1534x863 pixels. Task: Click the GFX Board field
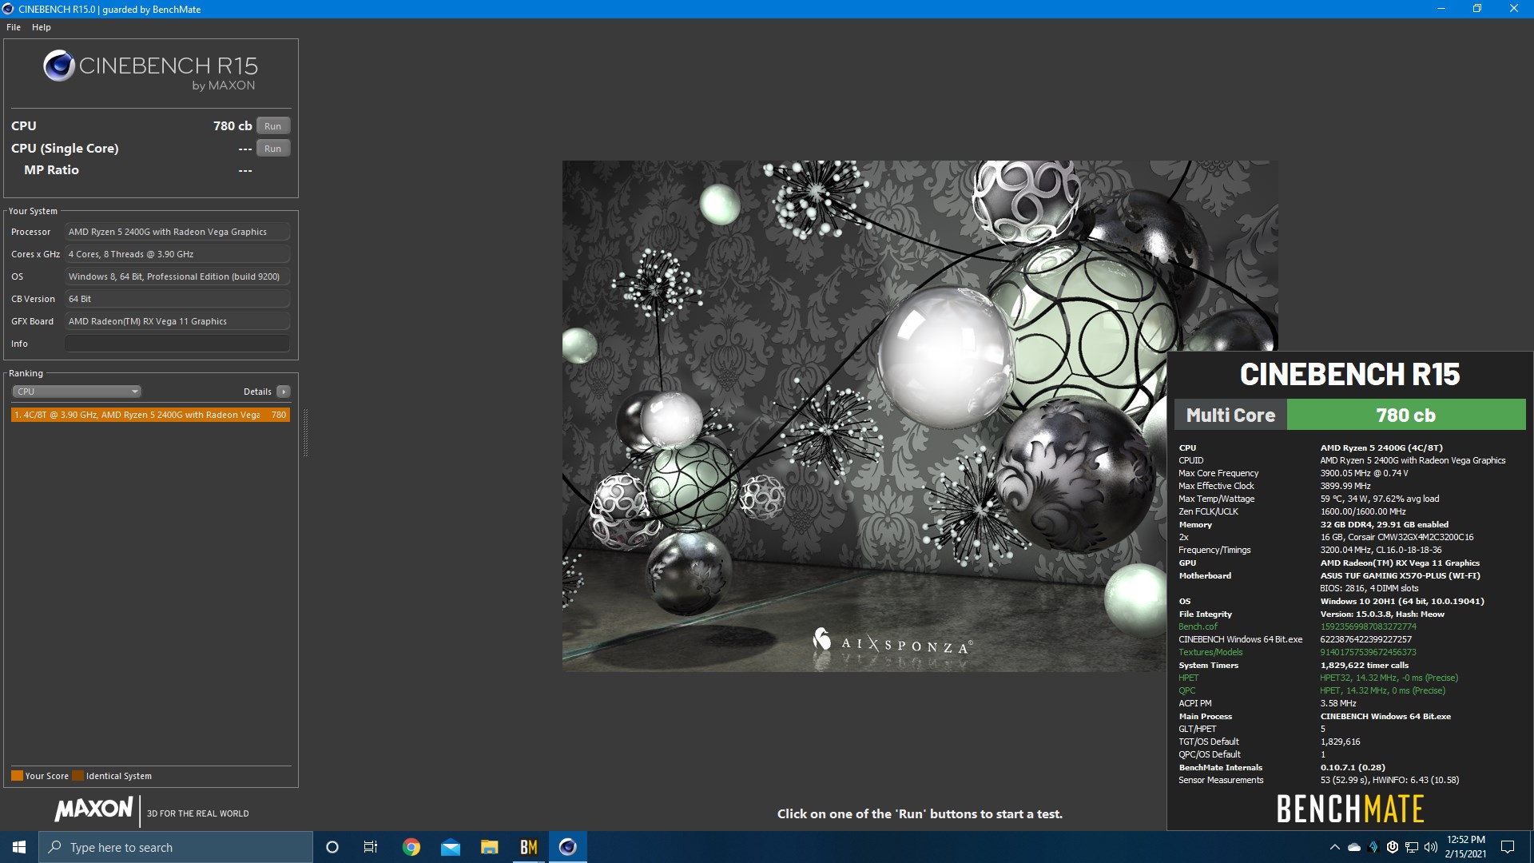[x=177, y=321]
